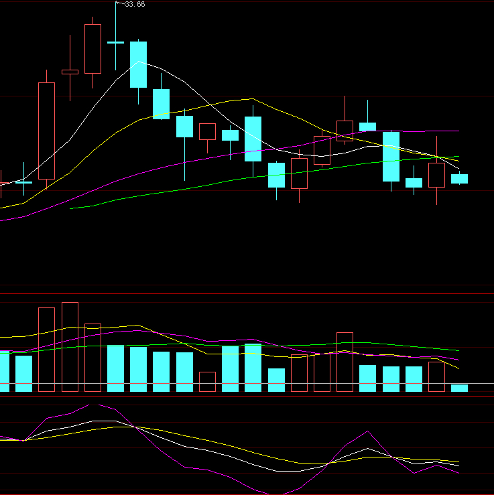The image size is (494, 495).
Task: Select the small flat cyan doji near chart's left edge
Action: point(23,182)
